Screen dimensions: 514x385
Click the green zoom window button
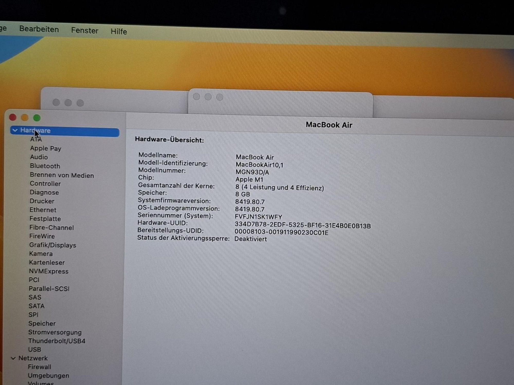37,118
